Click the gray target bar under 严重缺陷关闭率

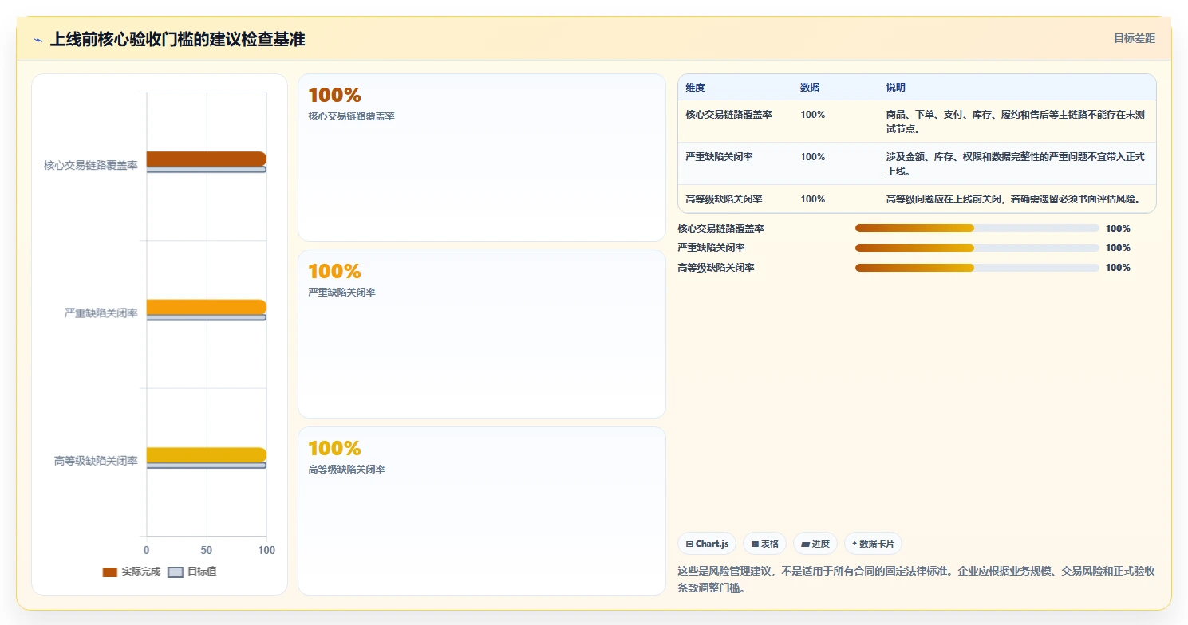[x=206, y=318]
